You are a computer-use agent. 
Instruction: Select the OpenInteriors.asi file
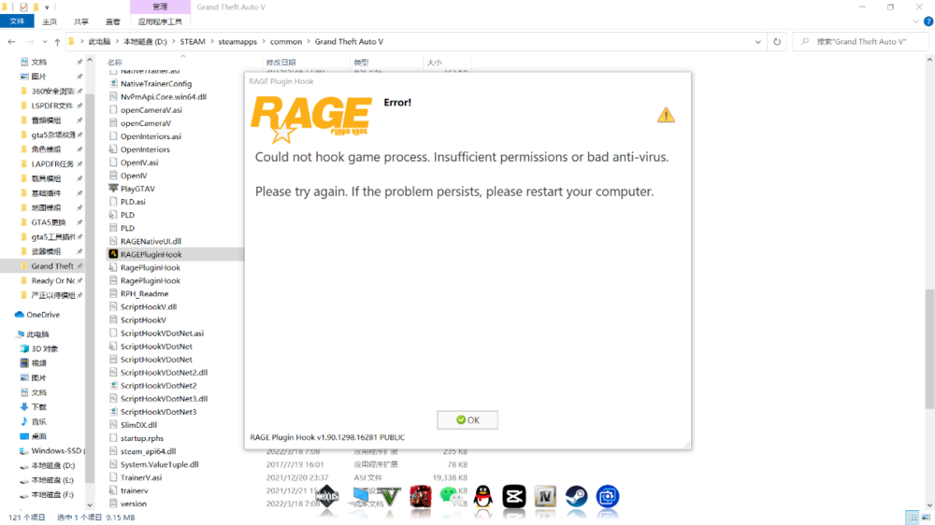tap(151, 136)
